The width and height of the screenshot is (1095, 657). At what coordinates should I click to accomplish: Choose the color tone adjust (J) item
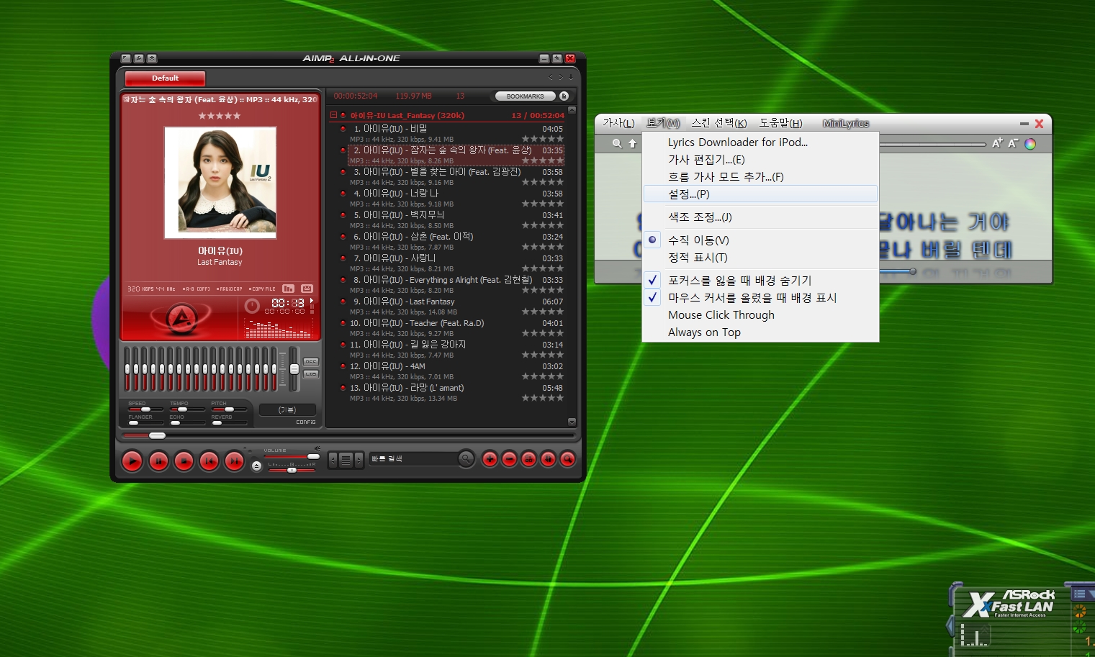click(x=760, y=217)
